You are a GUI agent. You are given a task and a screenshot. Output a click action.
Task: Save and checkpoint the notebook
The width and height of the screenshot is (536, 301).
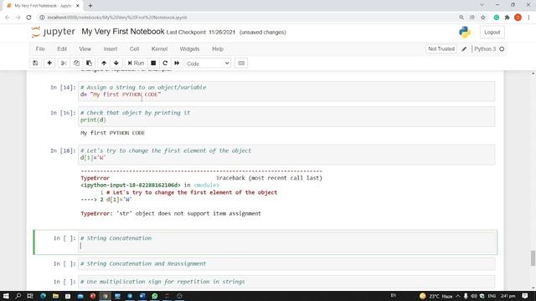coord(35,64)
